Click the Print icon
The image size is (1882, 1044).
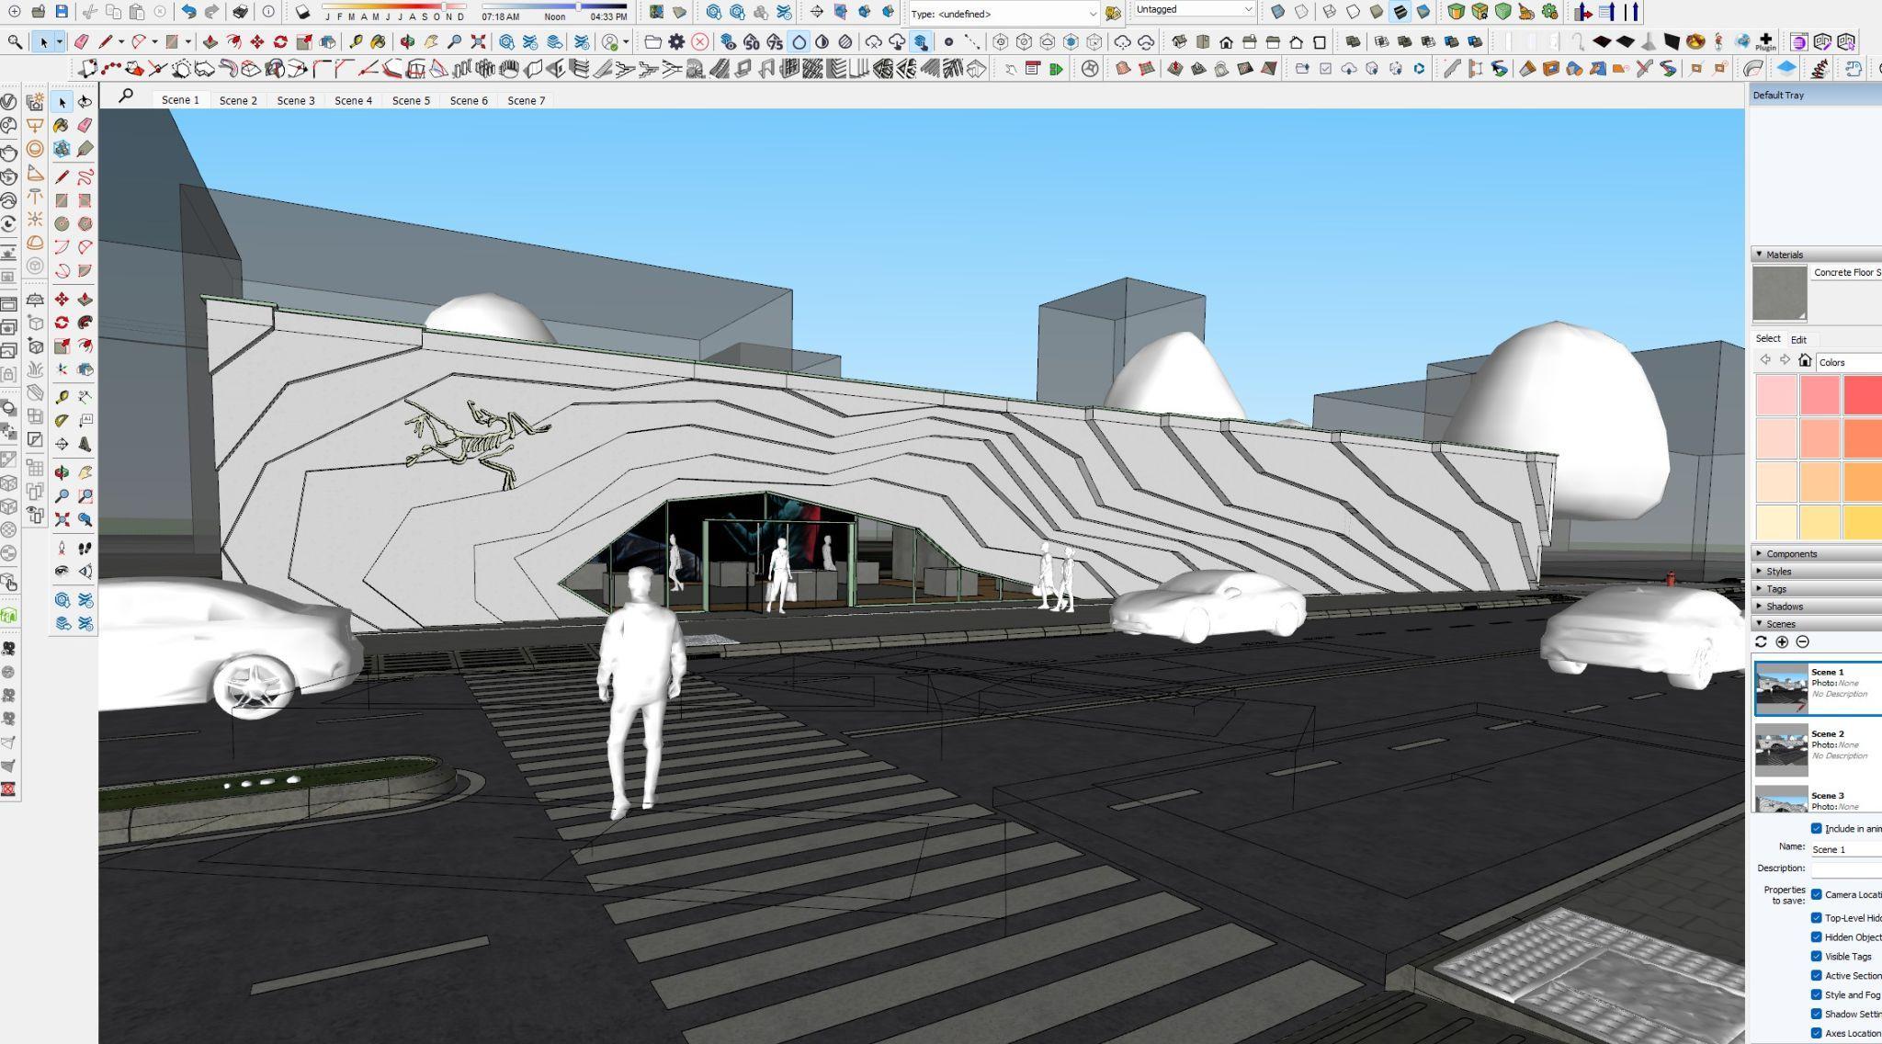tap(240, 12)
